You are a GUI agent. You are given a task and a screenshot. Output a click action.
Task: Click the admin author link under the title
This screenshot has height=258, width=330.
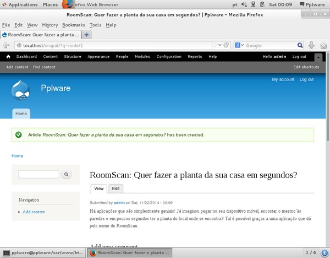point(119,202)
